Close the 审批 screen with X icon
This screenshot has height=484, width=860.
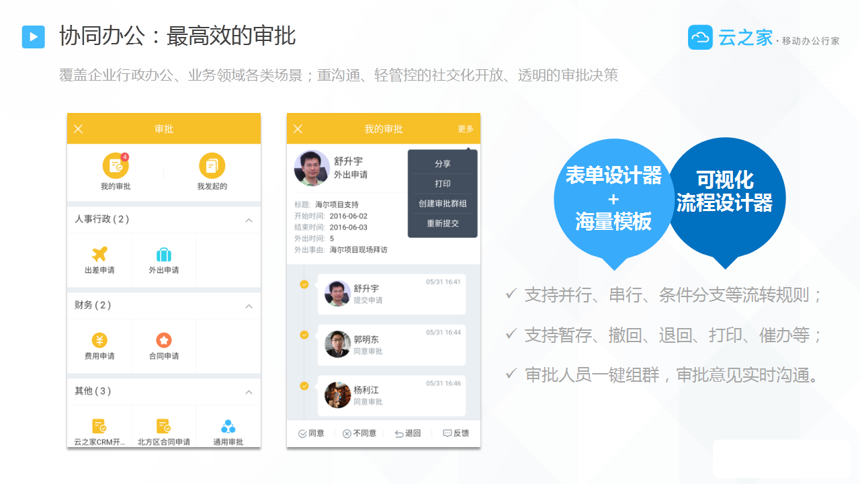pyautogui.click(x=79, y=129)
